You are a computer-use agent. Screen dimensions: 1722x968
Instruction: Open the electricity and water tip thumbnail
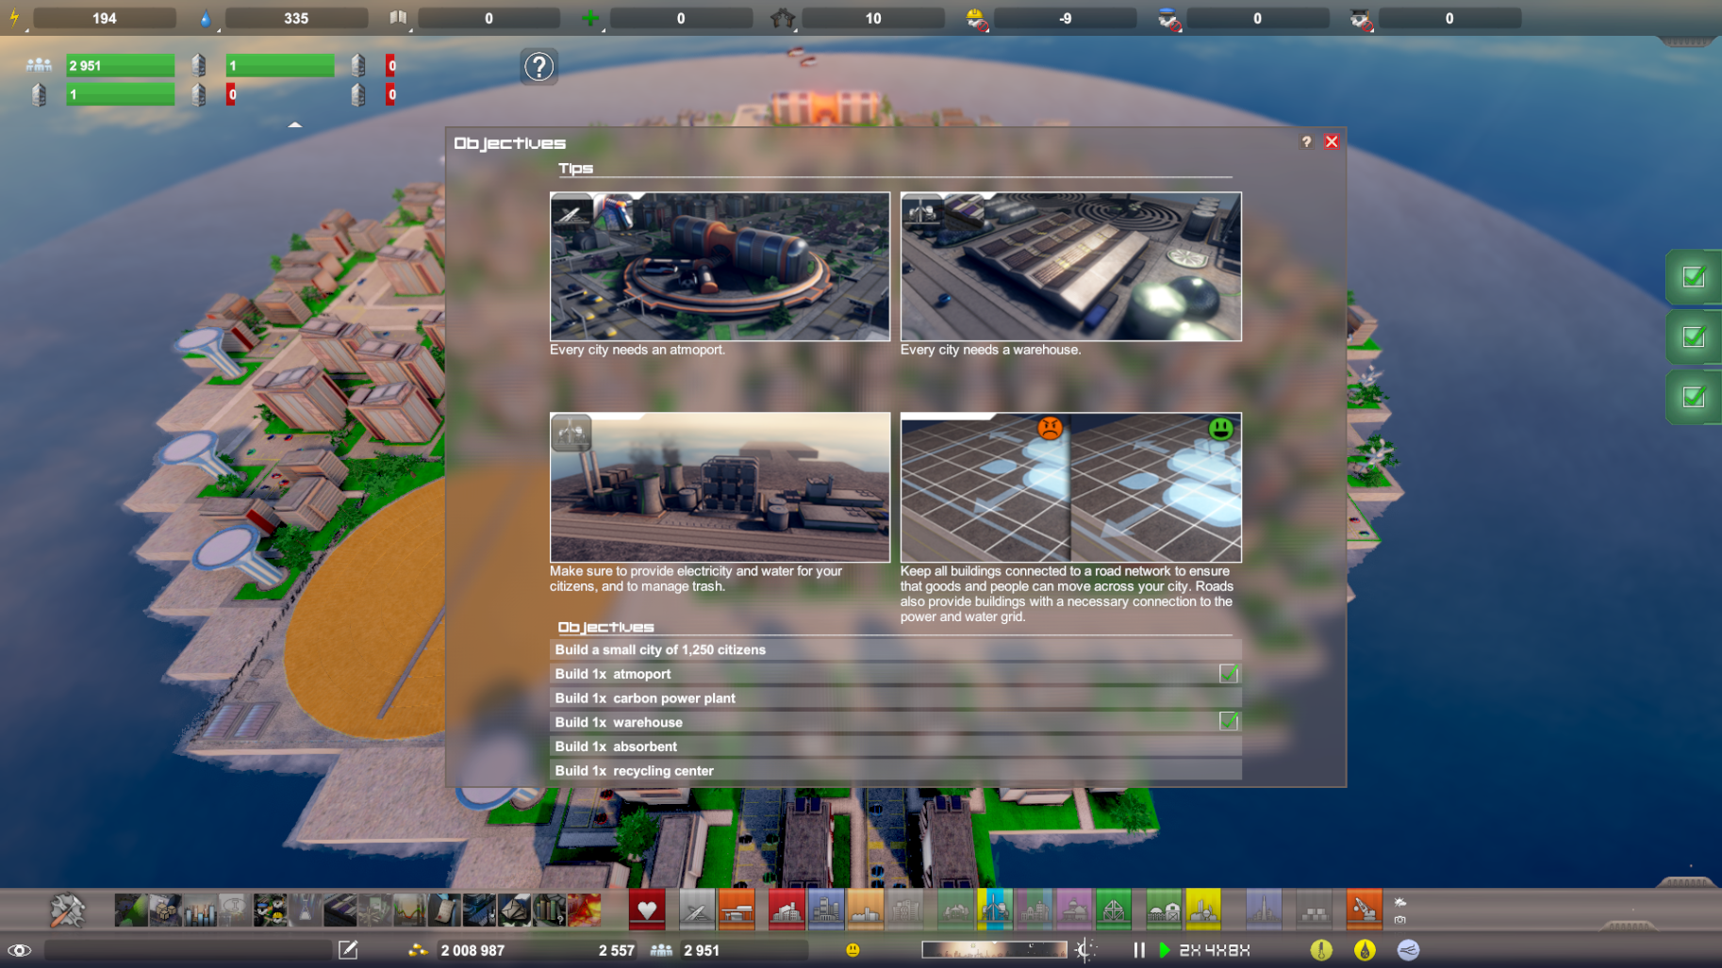(x=720, y=487)
